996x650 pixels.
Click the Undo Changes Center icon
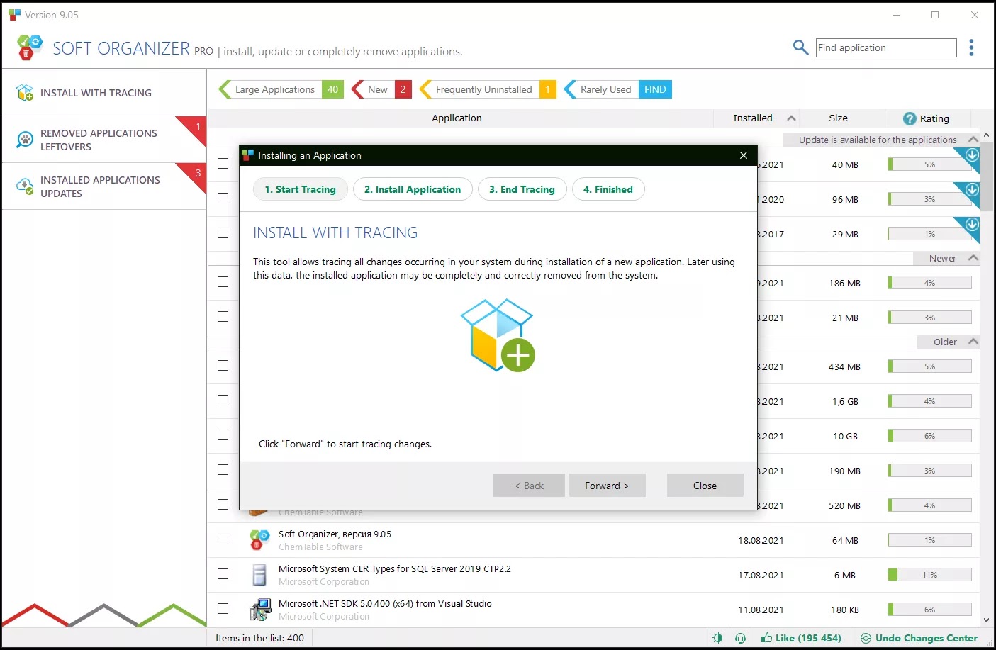(x=866, y=638)
